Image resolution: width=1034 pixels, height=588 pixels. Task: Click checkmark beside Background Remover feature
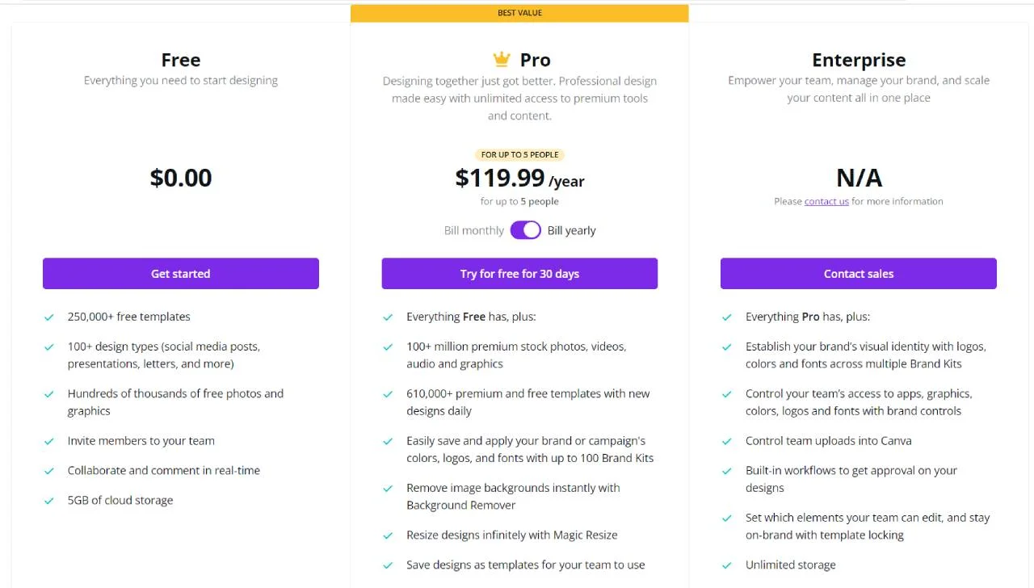click(388, 489)
